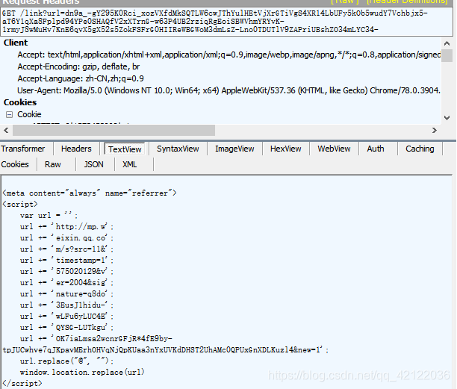Viewport: 457px width, 389px height.
Task: Click the horizontal scrollbar right arrow
Action: point(435,130)
